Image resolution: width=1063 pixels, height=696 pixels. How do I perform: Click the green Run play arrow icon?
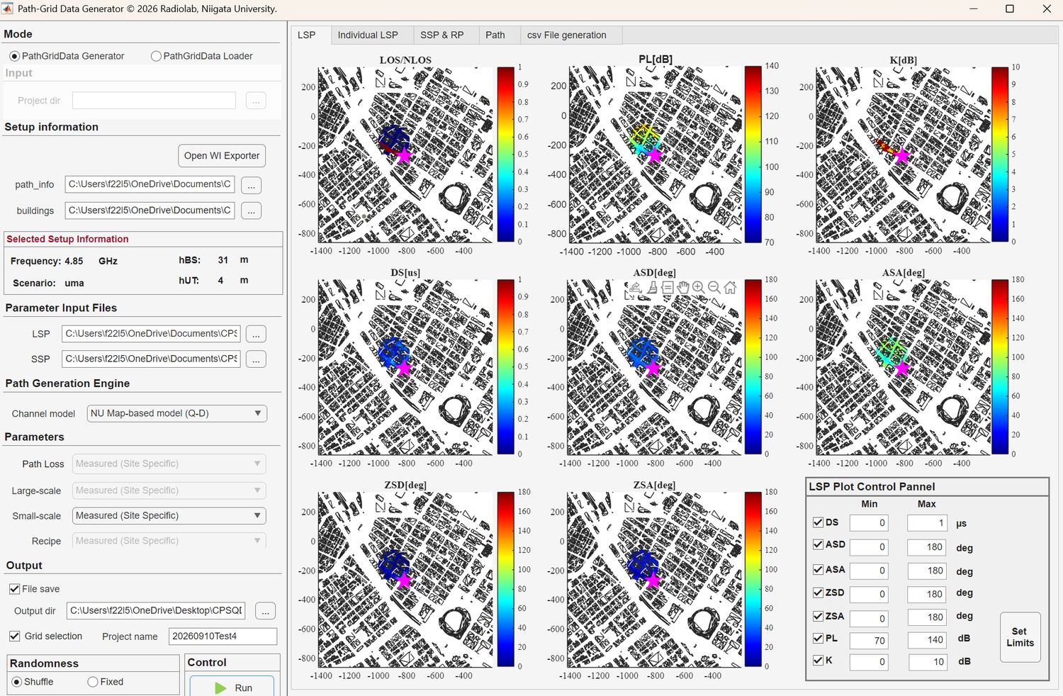click(x=220, y=687)
